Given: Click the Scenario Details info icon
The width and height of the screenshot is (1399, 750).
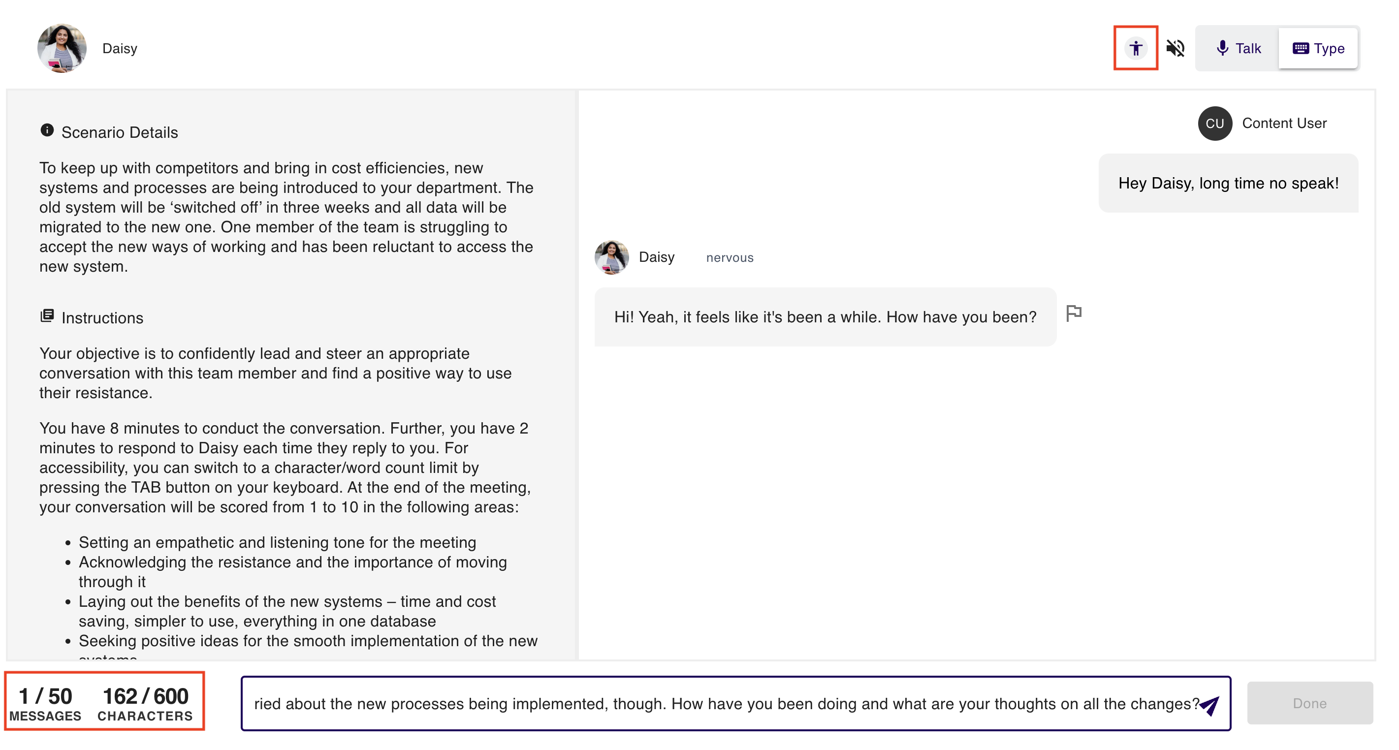Looking at the screenshot, I should (47, 130).
